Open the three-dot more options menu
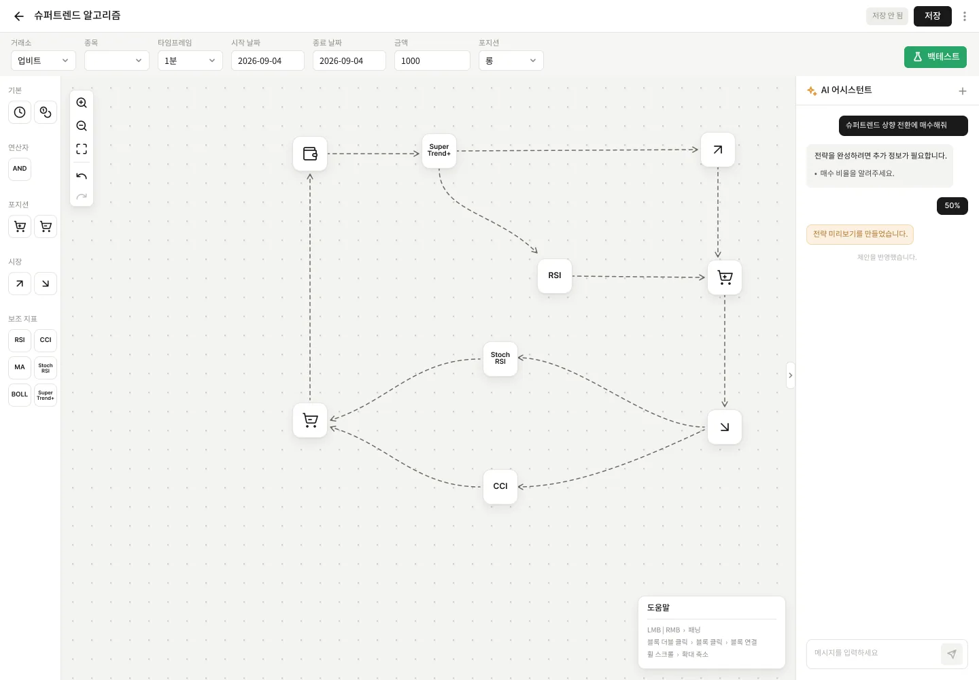The height and width of the screenshot is (680, 979). point(965,16)
